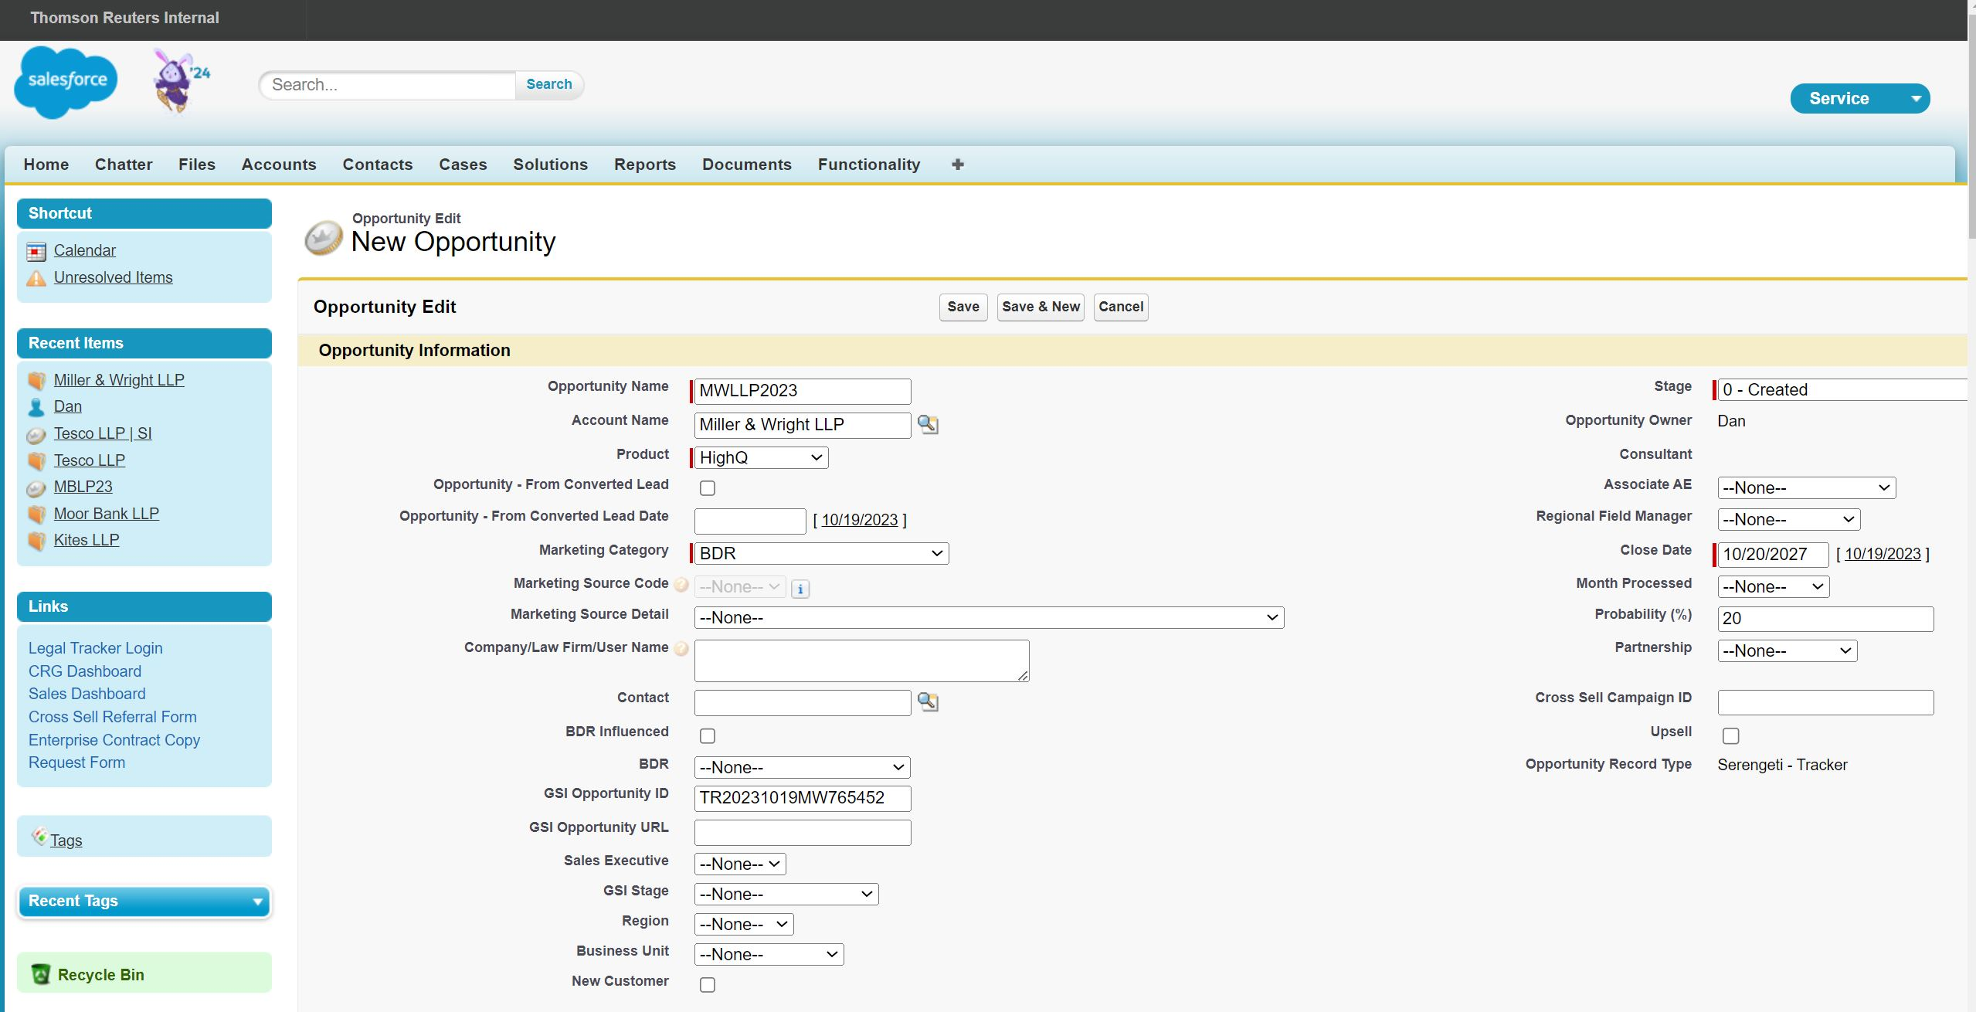Image resolution: width=1976 pixels, height=1012 pixels.
Task: Click the Marketing Source Code help bubble
Action: click(681, 585)
